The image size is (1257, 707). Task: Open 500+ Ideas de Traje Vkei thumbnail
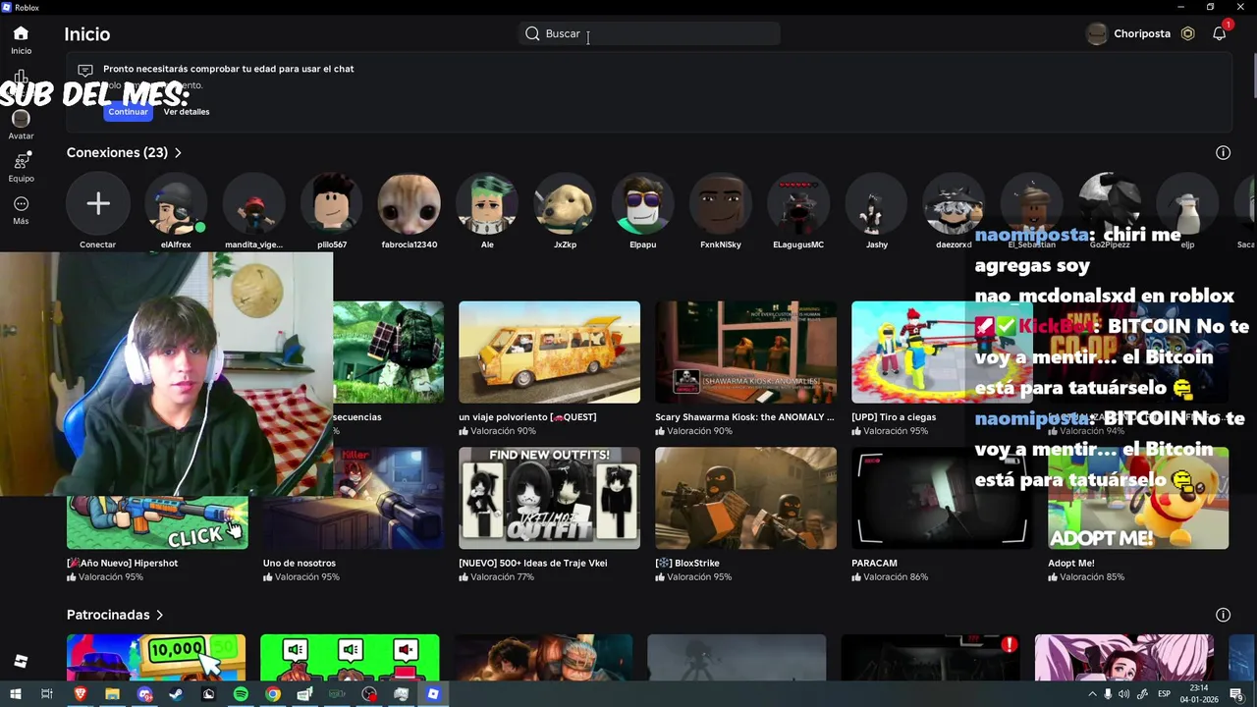coord(549,499)
